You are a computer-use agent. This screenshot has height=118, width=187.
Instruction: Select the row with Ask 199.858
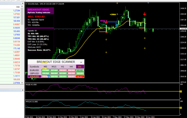[x=10, y=79]
